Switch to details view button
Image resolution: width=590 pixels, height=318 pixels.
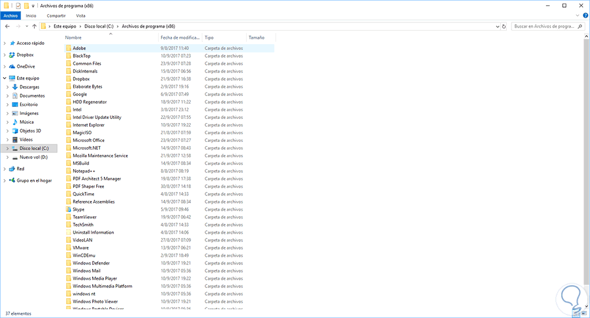point(577,313)
